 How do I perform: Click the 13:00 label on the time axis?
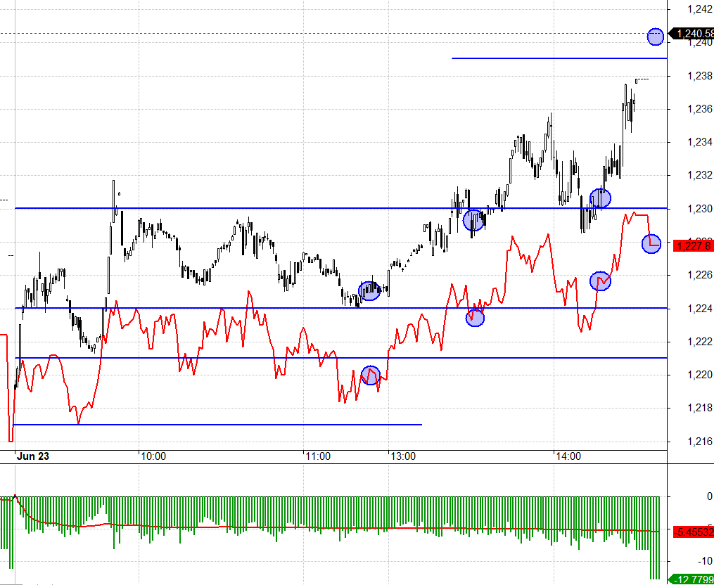[x=402, y=456]
